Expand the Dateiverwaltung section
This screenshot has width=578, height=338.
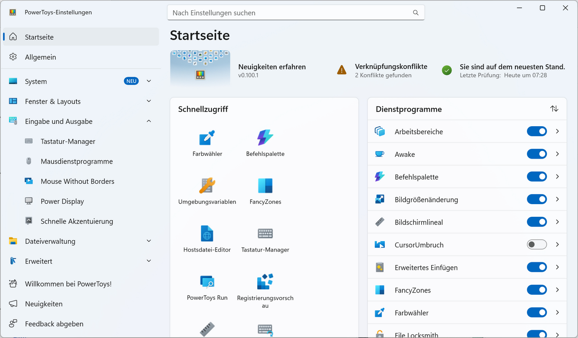149,241
